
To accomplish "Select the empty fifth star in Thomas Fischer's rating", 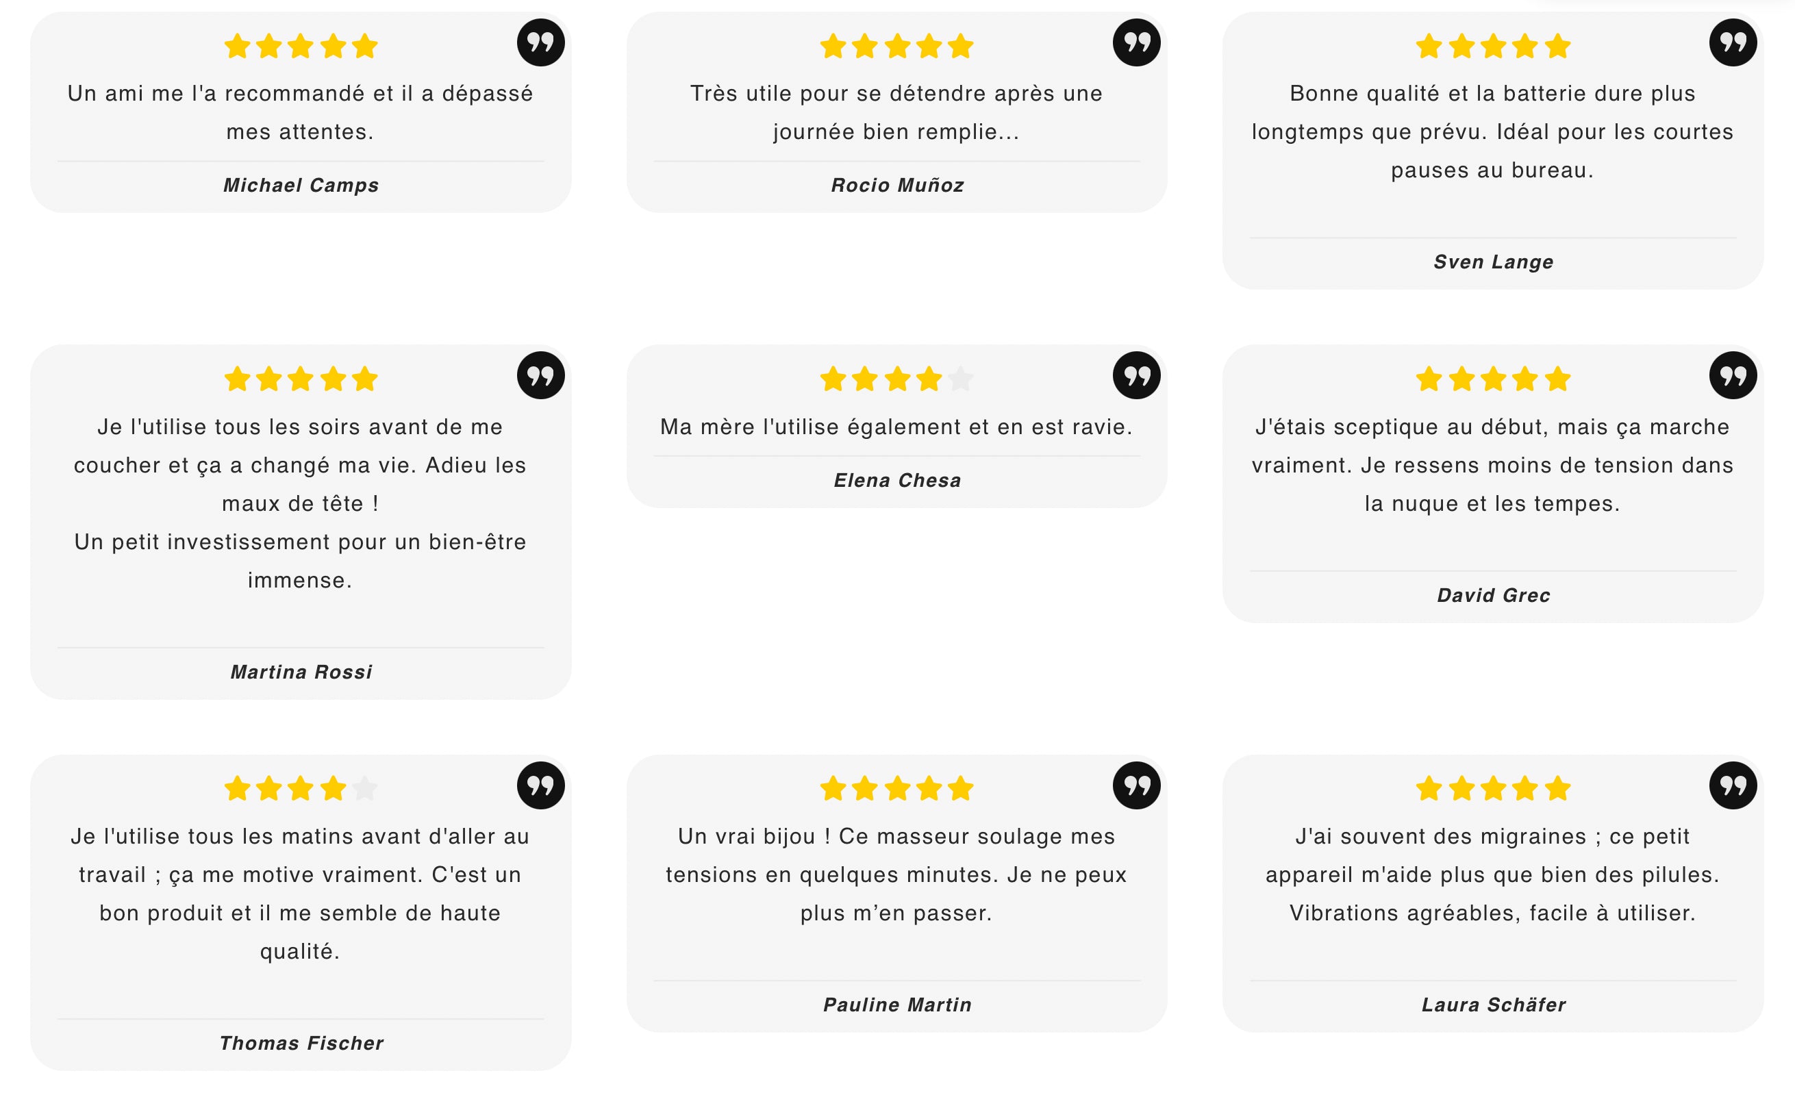I will pos(364,788).
